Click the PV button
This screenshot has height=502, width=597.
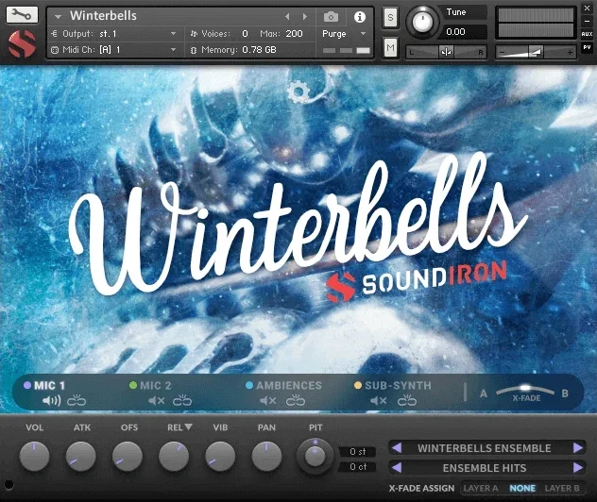[587, 47]
